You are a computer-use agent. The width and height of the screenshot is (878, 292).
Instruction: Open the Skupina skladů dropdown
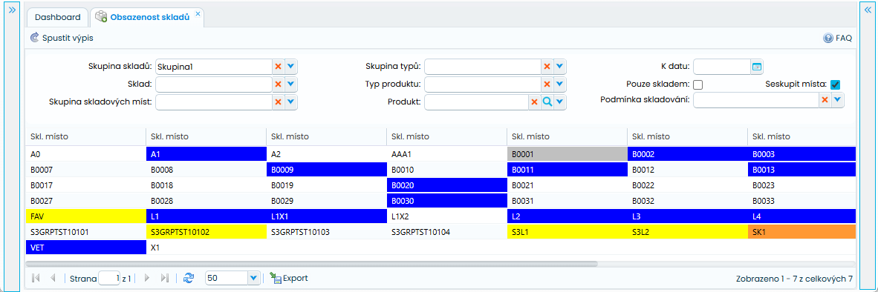290,67
